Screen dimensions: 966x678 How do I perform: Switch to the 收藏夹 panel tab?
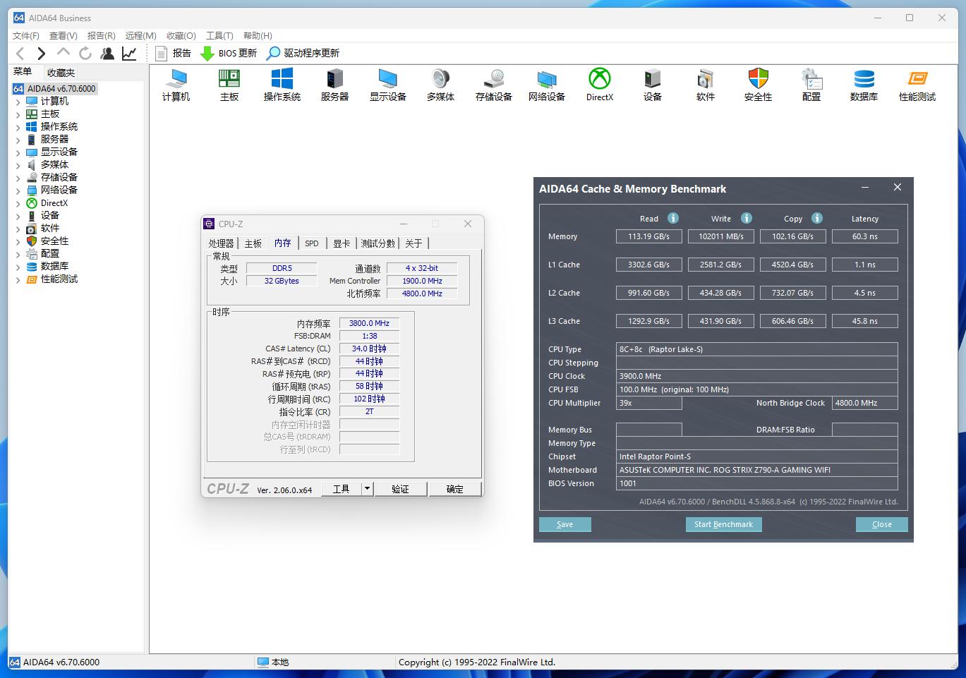[x=61, y=73]
